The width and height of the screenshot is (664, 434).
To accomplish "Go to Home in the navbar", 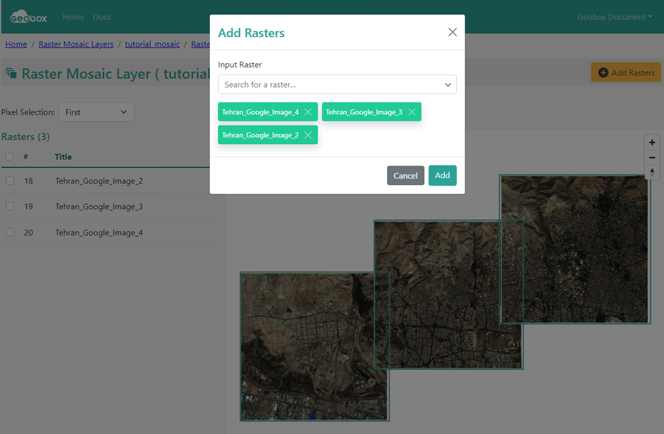I will [x=73, y=17].
